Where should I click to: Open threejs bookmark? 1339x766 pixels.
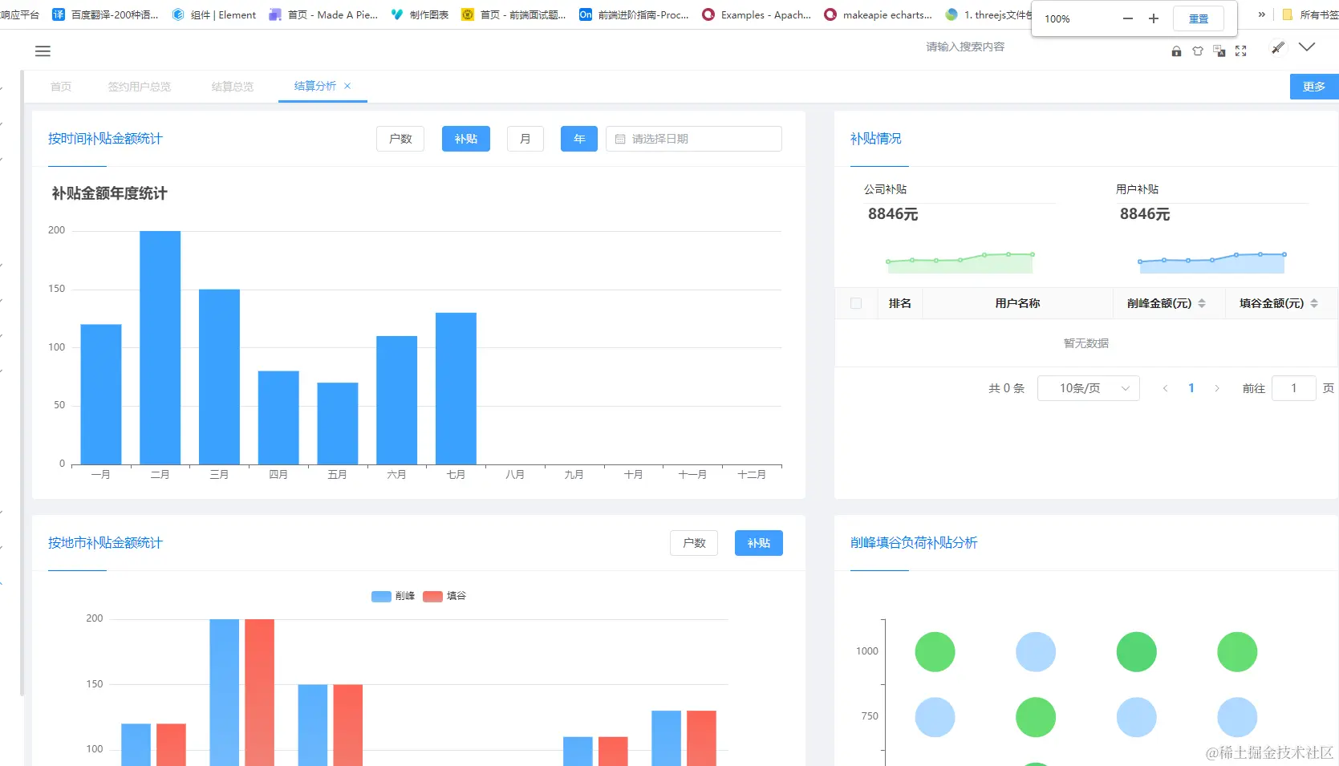(988, 14)
